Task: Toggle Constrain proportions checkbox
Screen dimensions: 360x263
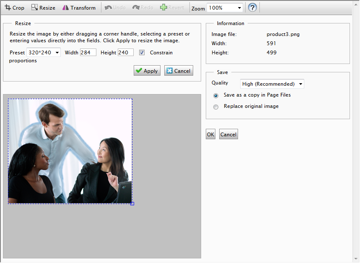Action: pos(142,53)
